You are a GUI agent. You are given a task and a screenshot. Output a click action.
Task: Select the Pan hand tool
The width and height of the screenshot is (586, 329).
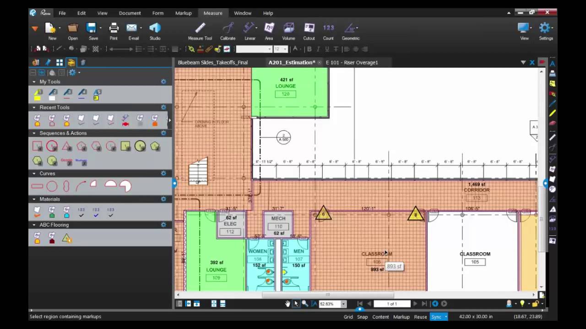(x=288, y=303)
